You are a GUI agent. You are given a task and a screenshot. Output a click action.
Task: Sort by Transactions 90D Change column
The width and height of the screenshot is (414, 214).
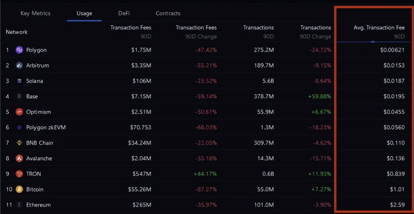(x=315, y=32)
